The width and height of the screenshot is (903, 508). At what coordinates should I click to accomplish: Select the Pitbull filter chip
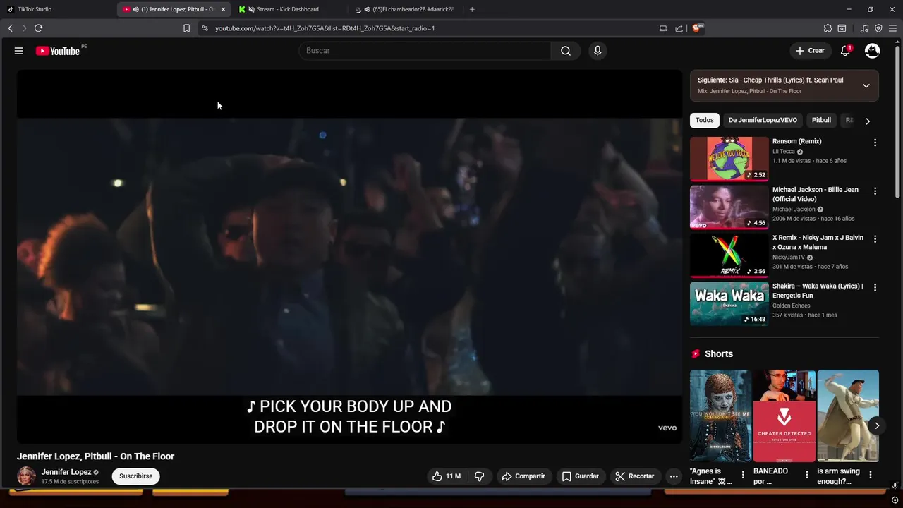[x=821, y=120]
